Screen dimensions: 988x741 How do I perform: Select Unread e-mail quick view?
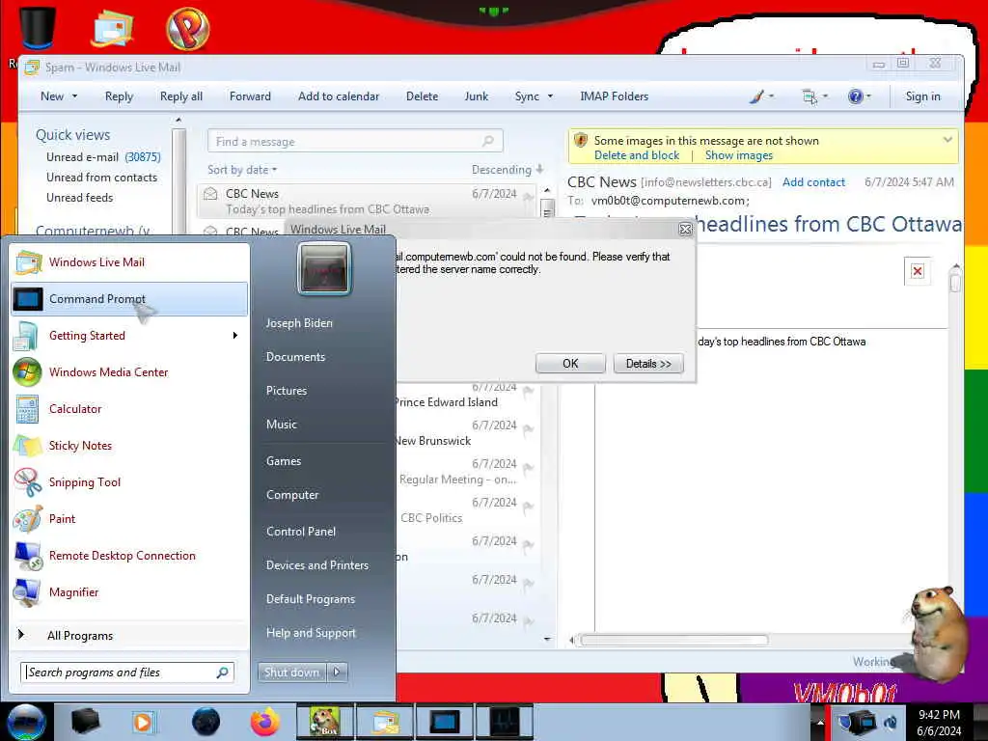click(103, 157)
